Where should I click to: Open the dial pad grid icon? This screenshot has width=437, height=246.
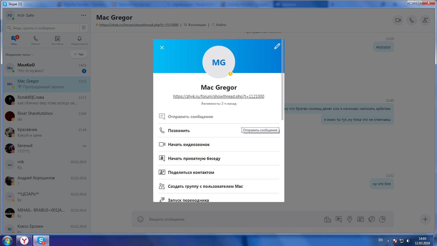point(84,28)
